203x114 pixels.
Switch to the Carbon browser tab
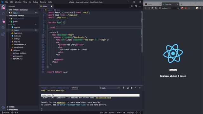[153, 4]
